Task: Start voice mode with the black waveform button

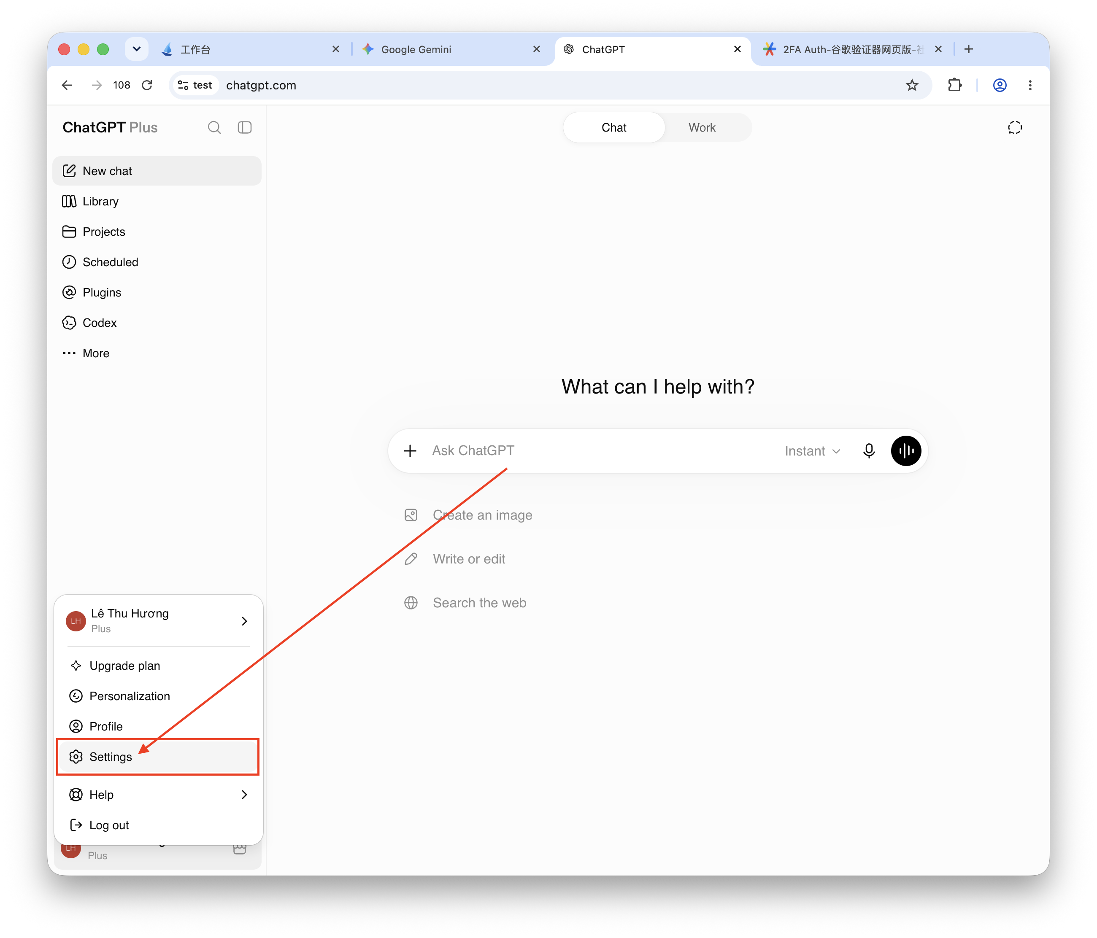Action: point(906,451)
